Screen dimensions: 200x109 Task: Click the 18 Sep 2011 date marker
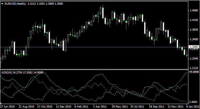point(157,106)
